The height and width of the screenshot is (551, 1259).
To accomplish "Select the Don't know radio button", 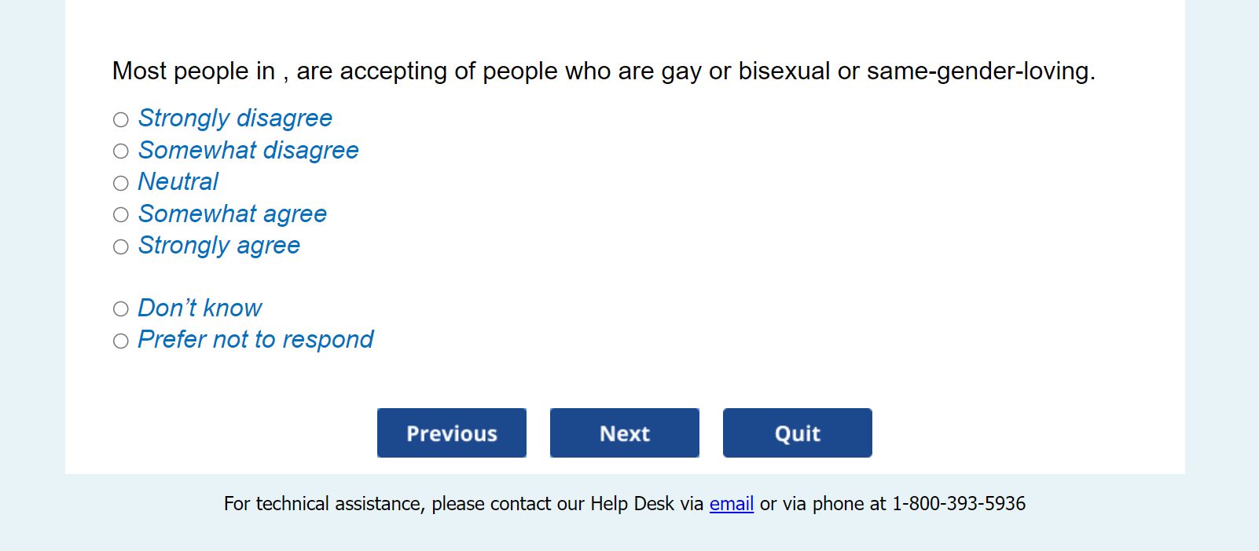I will point(120,308).
